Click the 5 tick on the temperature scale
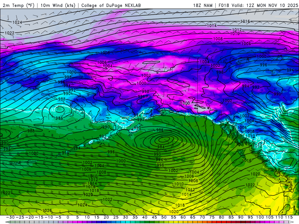Image resolution: width=299 pixels, height=224 pixels. coord(77,217)
